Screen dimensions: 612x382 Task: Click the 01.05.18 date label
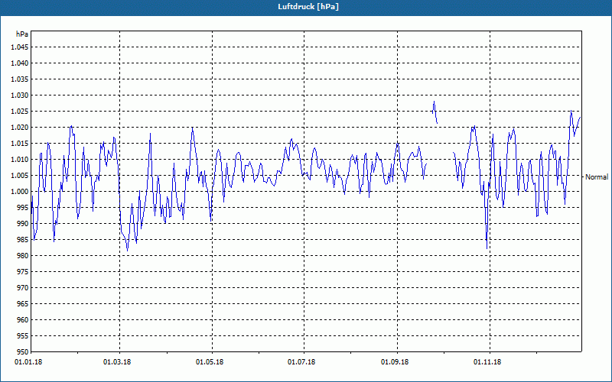210,362
